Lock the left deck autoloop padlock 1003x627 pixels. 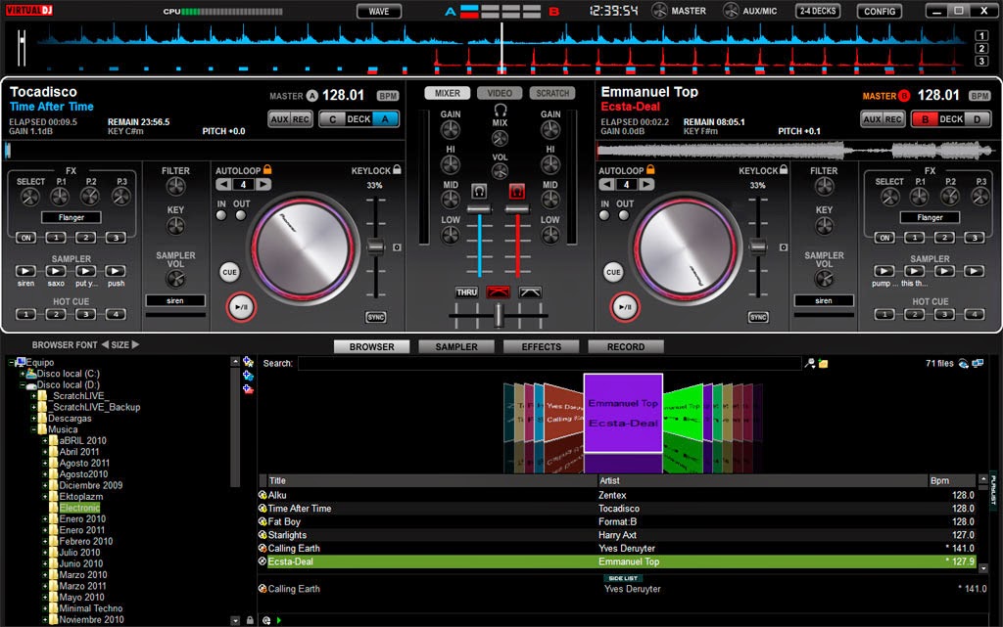click(x=268, y=169)
